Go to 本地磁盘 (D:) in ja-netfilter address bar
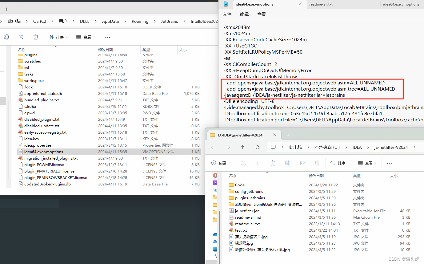The height and width of the screenshot is (264, 424). coord(327,147)
